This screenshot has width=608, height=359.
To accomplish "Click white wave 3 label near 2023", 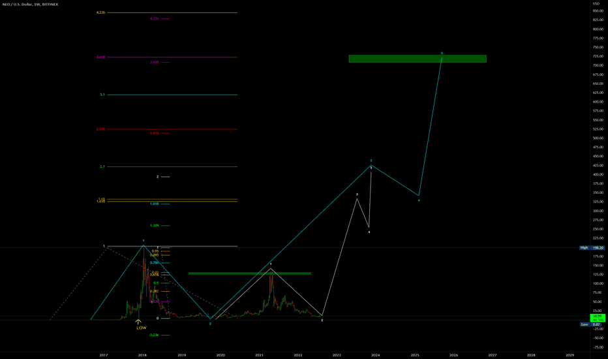I will click(357, 195).
